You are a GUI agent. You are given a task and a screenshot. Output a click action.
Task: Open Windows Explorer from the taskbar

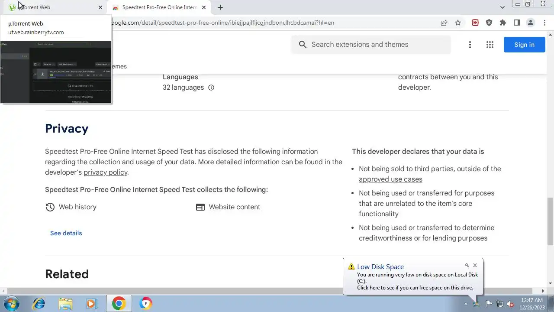65,303
